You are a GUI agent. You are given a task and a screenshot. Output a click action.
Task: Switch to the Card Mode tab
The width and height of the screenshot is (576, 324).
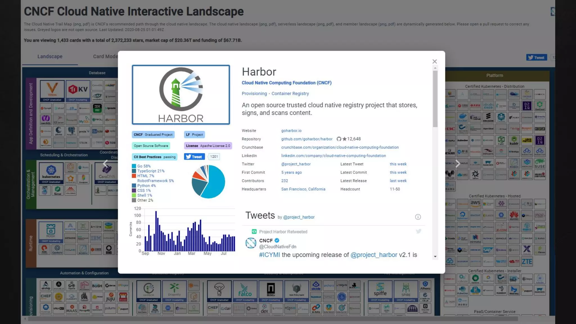point(105,57)
